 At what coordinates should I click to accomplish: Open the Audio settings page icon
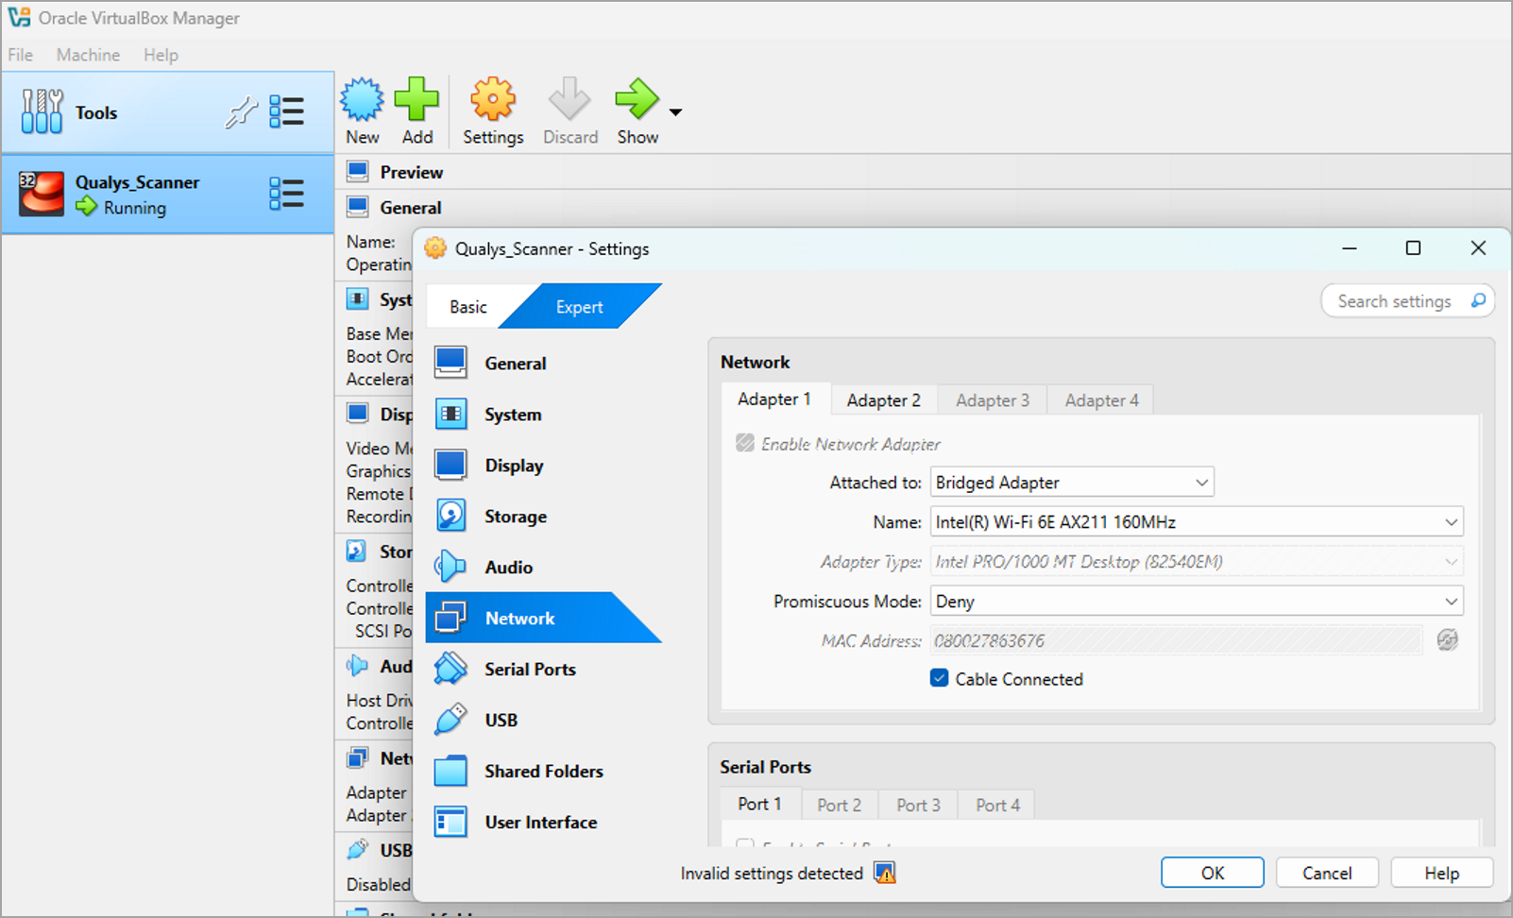pyautogui.click(x=450, y=567)
